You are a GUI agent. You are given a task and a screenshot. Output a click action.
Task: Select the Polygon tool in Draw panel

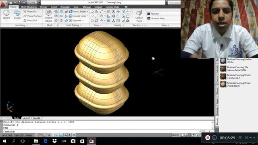coord(92,21)
